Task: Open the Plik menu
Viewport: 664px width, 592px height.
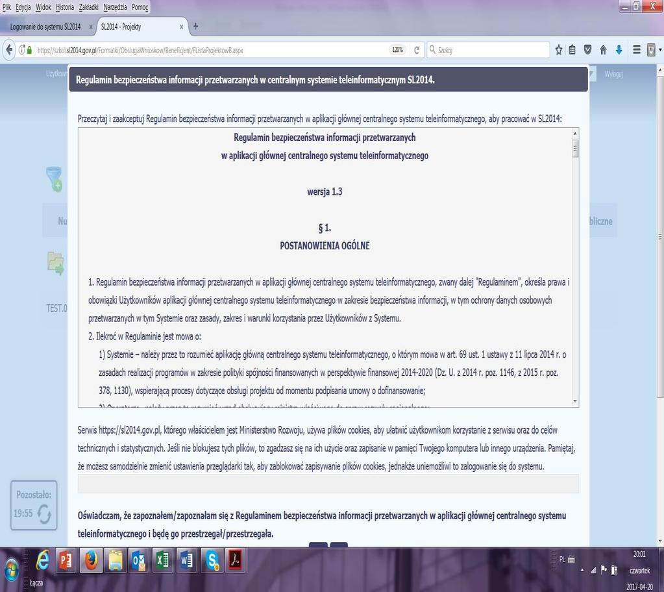Action: click(x=6, y=7)
